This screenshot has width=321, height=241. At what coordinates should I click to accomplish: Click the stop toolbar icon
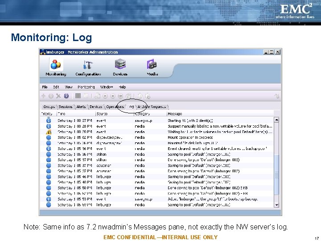(113, 96)
